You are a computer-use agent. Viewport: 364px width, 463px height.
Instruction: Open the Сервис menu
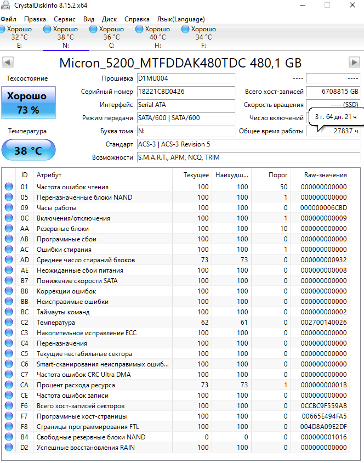point(64,19)
